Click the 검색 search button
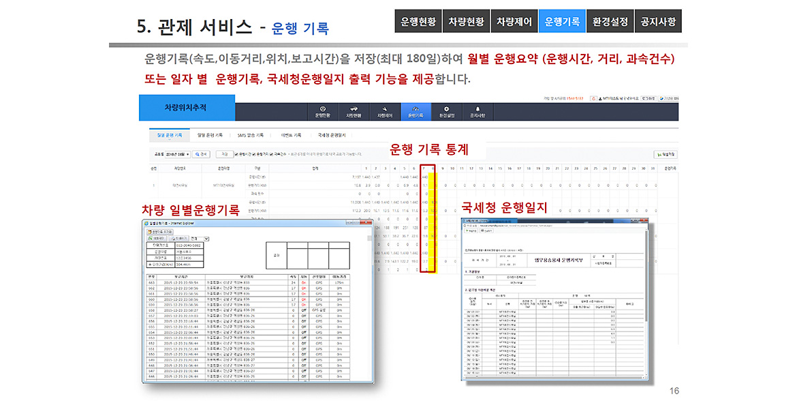Screen dimensions: 797x401 (x=201, y=155)
